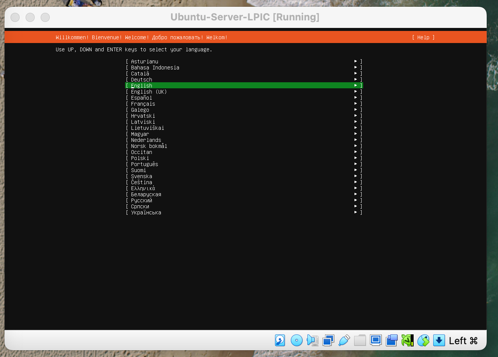Click the arrow on the Русский row
Screen dimensions: 498x357
tap(356, 200)
